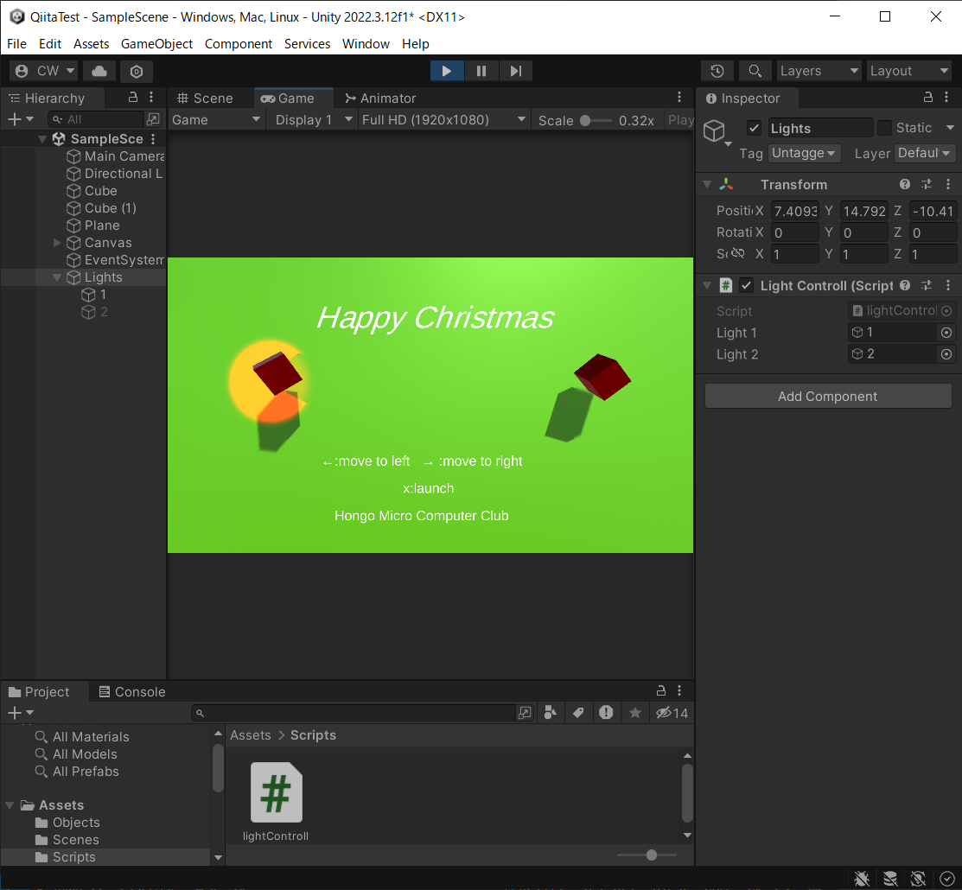Open Light Controll presets icon
The height and width of the screenshot is (890, 962).
[927, 285]
